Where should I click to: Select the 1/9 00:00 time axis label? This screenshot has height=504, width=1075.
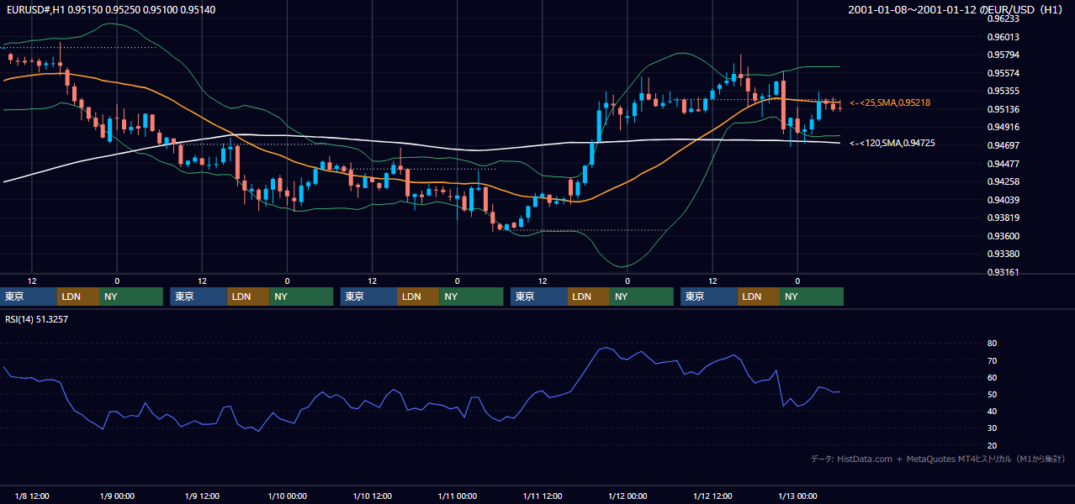pyautogui.click(x=117, y=496)
